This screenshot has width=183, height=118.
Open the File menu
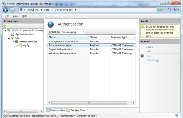(7, 16)
